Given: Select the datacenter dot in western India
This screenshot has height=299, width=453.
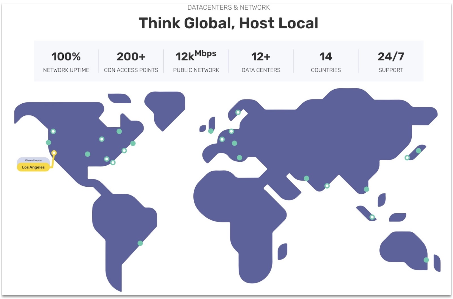Looking at the screenshot, I should [306, 178].
